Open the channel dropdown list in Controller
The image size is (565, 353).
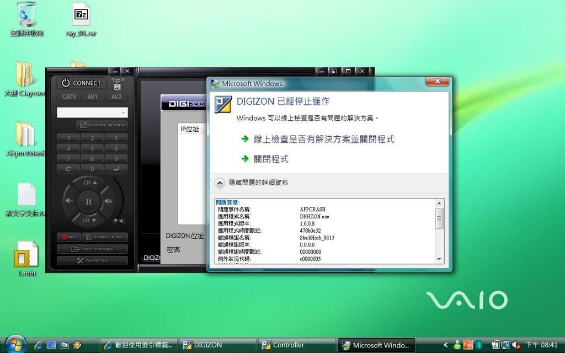coord(123,113)
